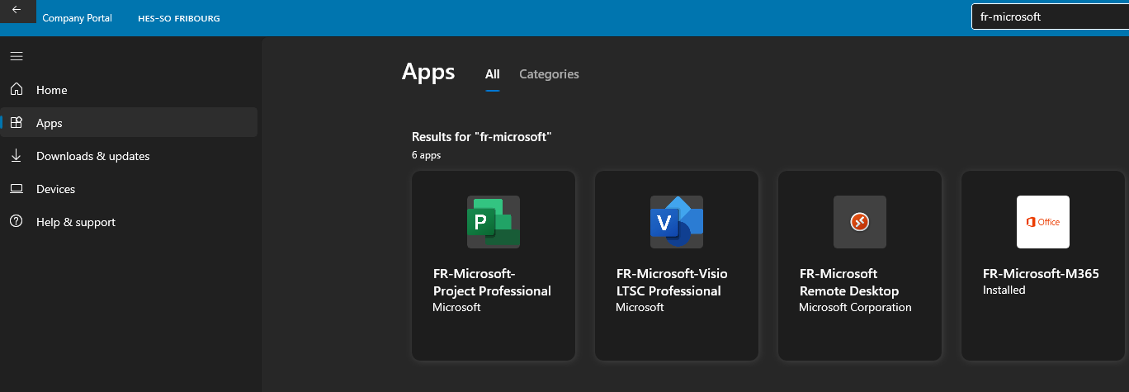
Task: Open FR-Microsoft-Visio LTSC Professional title
Action: [x=672, y=282]
